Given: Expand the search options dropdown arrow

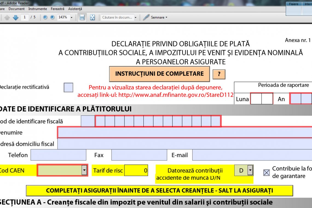Looking at the screenshot, I should point(135,18).
